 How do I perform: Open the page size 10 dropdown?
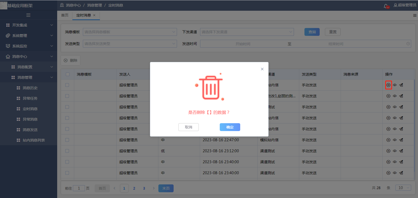click(403, 188)
